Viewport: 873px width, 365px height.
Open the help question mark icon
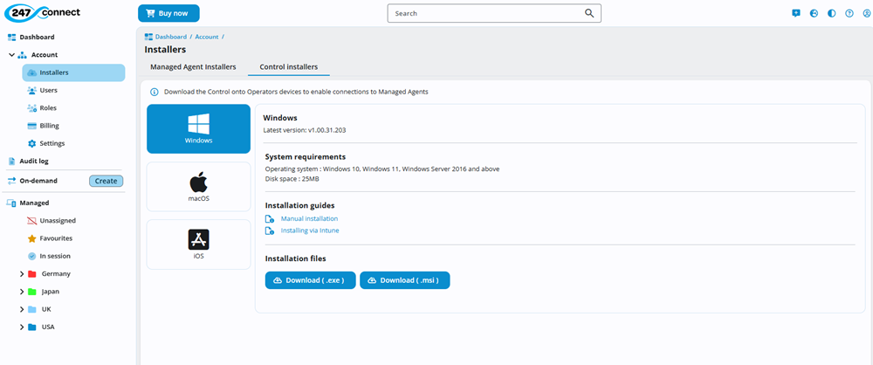point(849,13)
